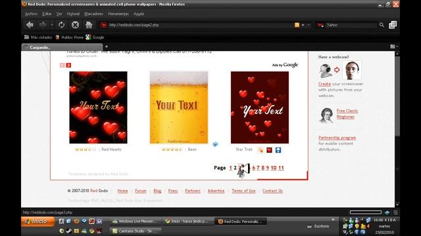Viewport: 421px width, 236px height.
Task: Rate Red Hearts using its star rating
Action: click(86, 149)
